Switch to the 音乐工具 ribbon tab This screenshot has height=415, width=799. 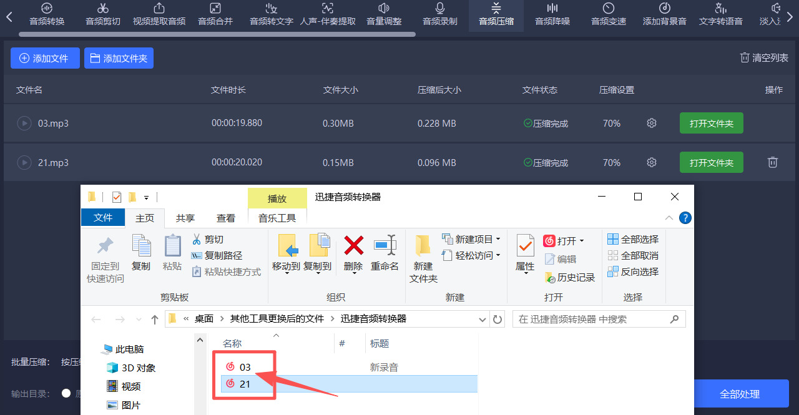pos(277,218)
